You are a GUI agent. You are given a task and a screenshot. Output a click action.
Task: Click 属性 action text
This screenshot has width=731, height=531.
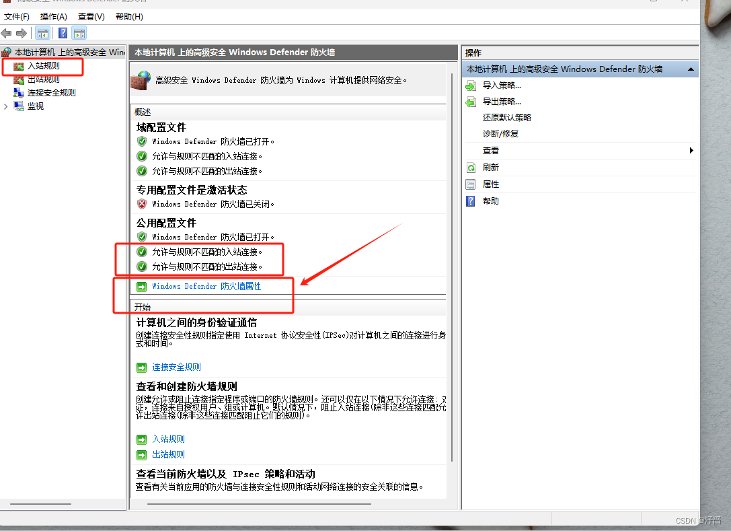click(490, 184)
